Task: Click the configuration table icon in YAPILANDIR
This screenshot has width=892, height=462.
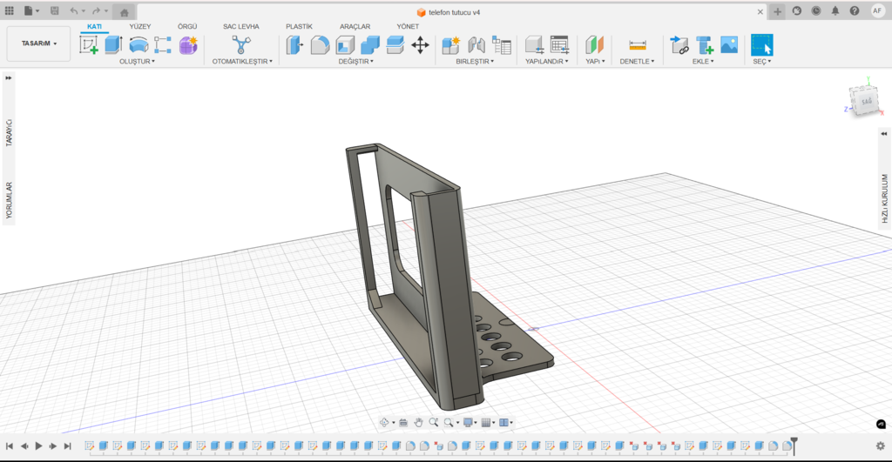Action: click(x=560, y=45)
